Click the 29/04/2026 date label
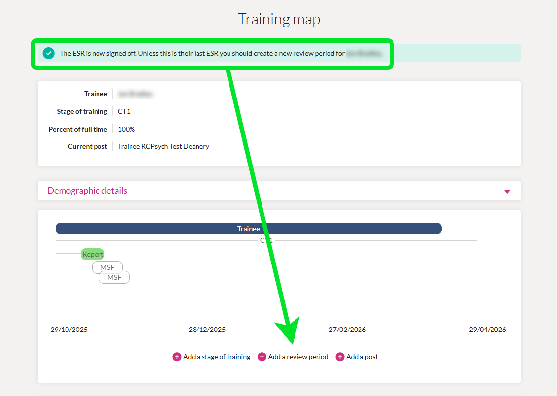Screen dimensions: 557x396 488,330
